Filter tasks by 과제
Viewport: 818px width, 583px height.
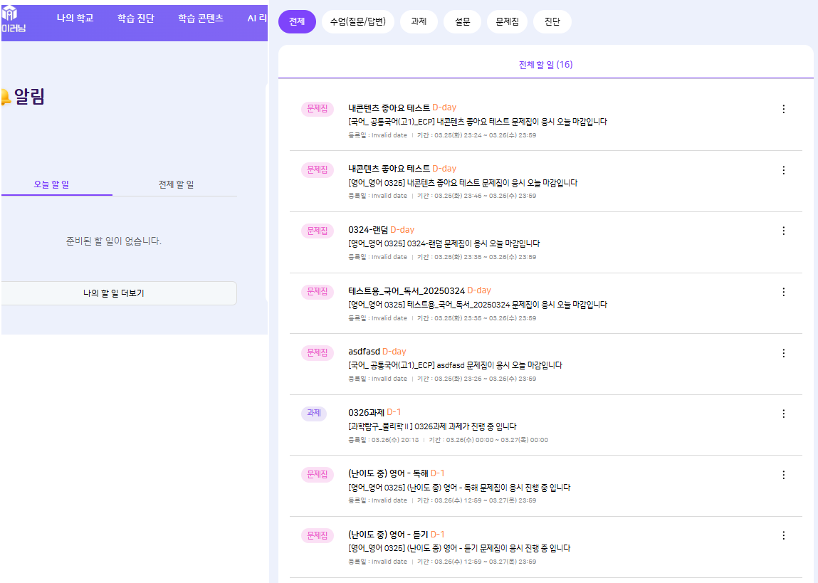tap(419, 21)
